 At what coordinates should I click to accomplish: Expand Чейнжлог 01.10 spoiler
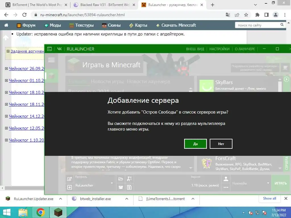click(6, 80)
